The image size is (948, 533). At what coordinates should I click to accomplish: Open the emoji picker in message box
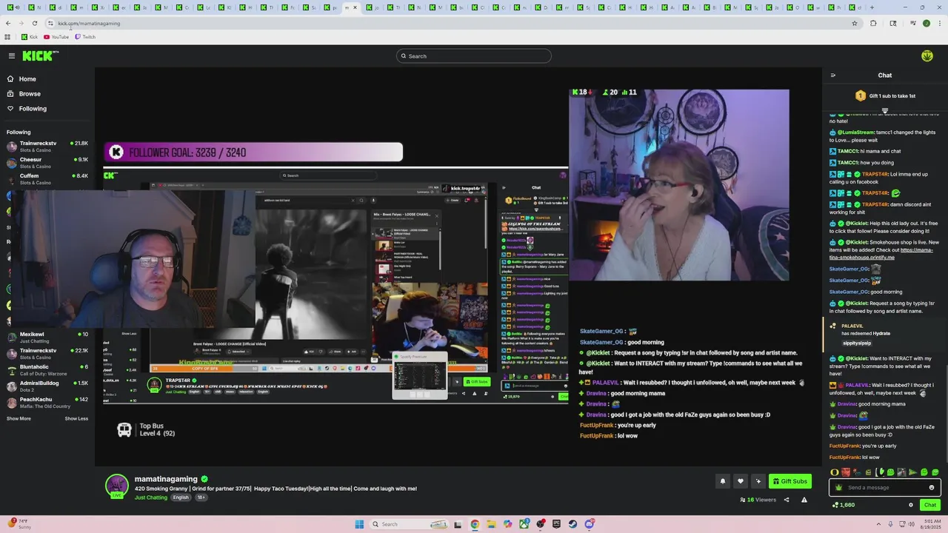coord(932,487)
